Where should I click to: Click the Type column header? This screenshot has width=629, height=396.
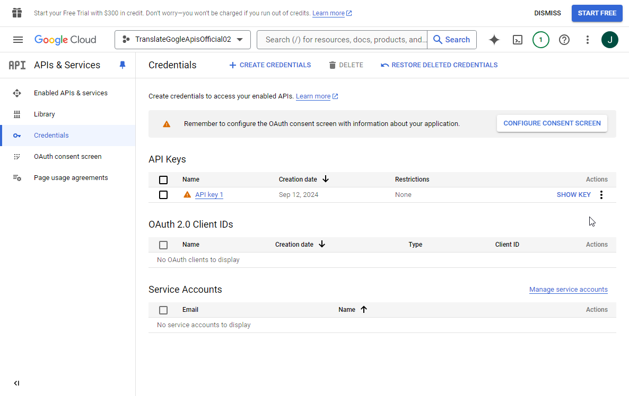tap(415, 244)
